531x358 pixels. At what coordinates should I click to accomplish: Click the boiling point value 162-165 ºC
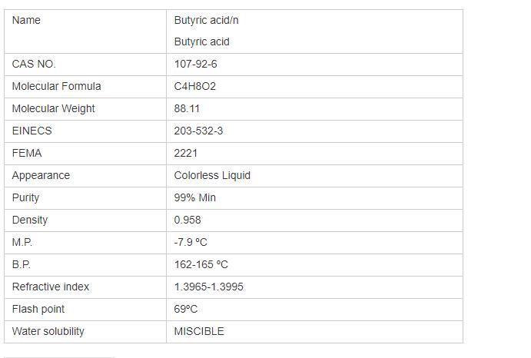coord(201,264)
